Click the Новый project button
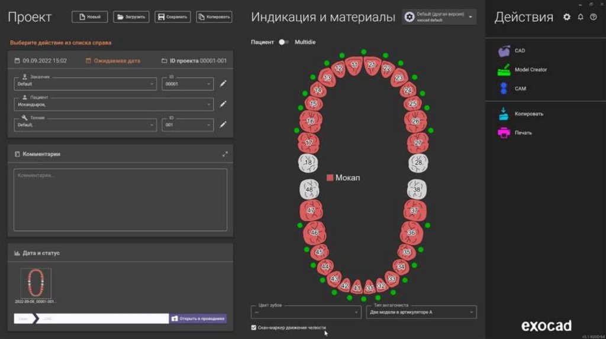This screenshot has height=339, width=606. (x=90, y=17)
